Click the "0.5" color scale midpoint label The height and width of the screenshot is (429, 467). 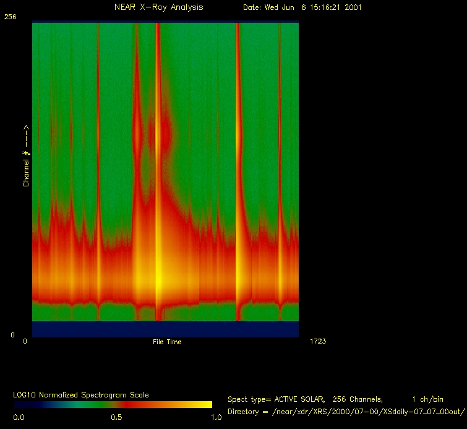point(116,417)
